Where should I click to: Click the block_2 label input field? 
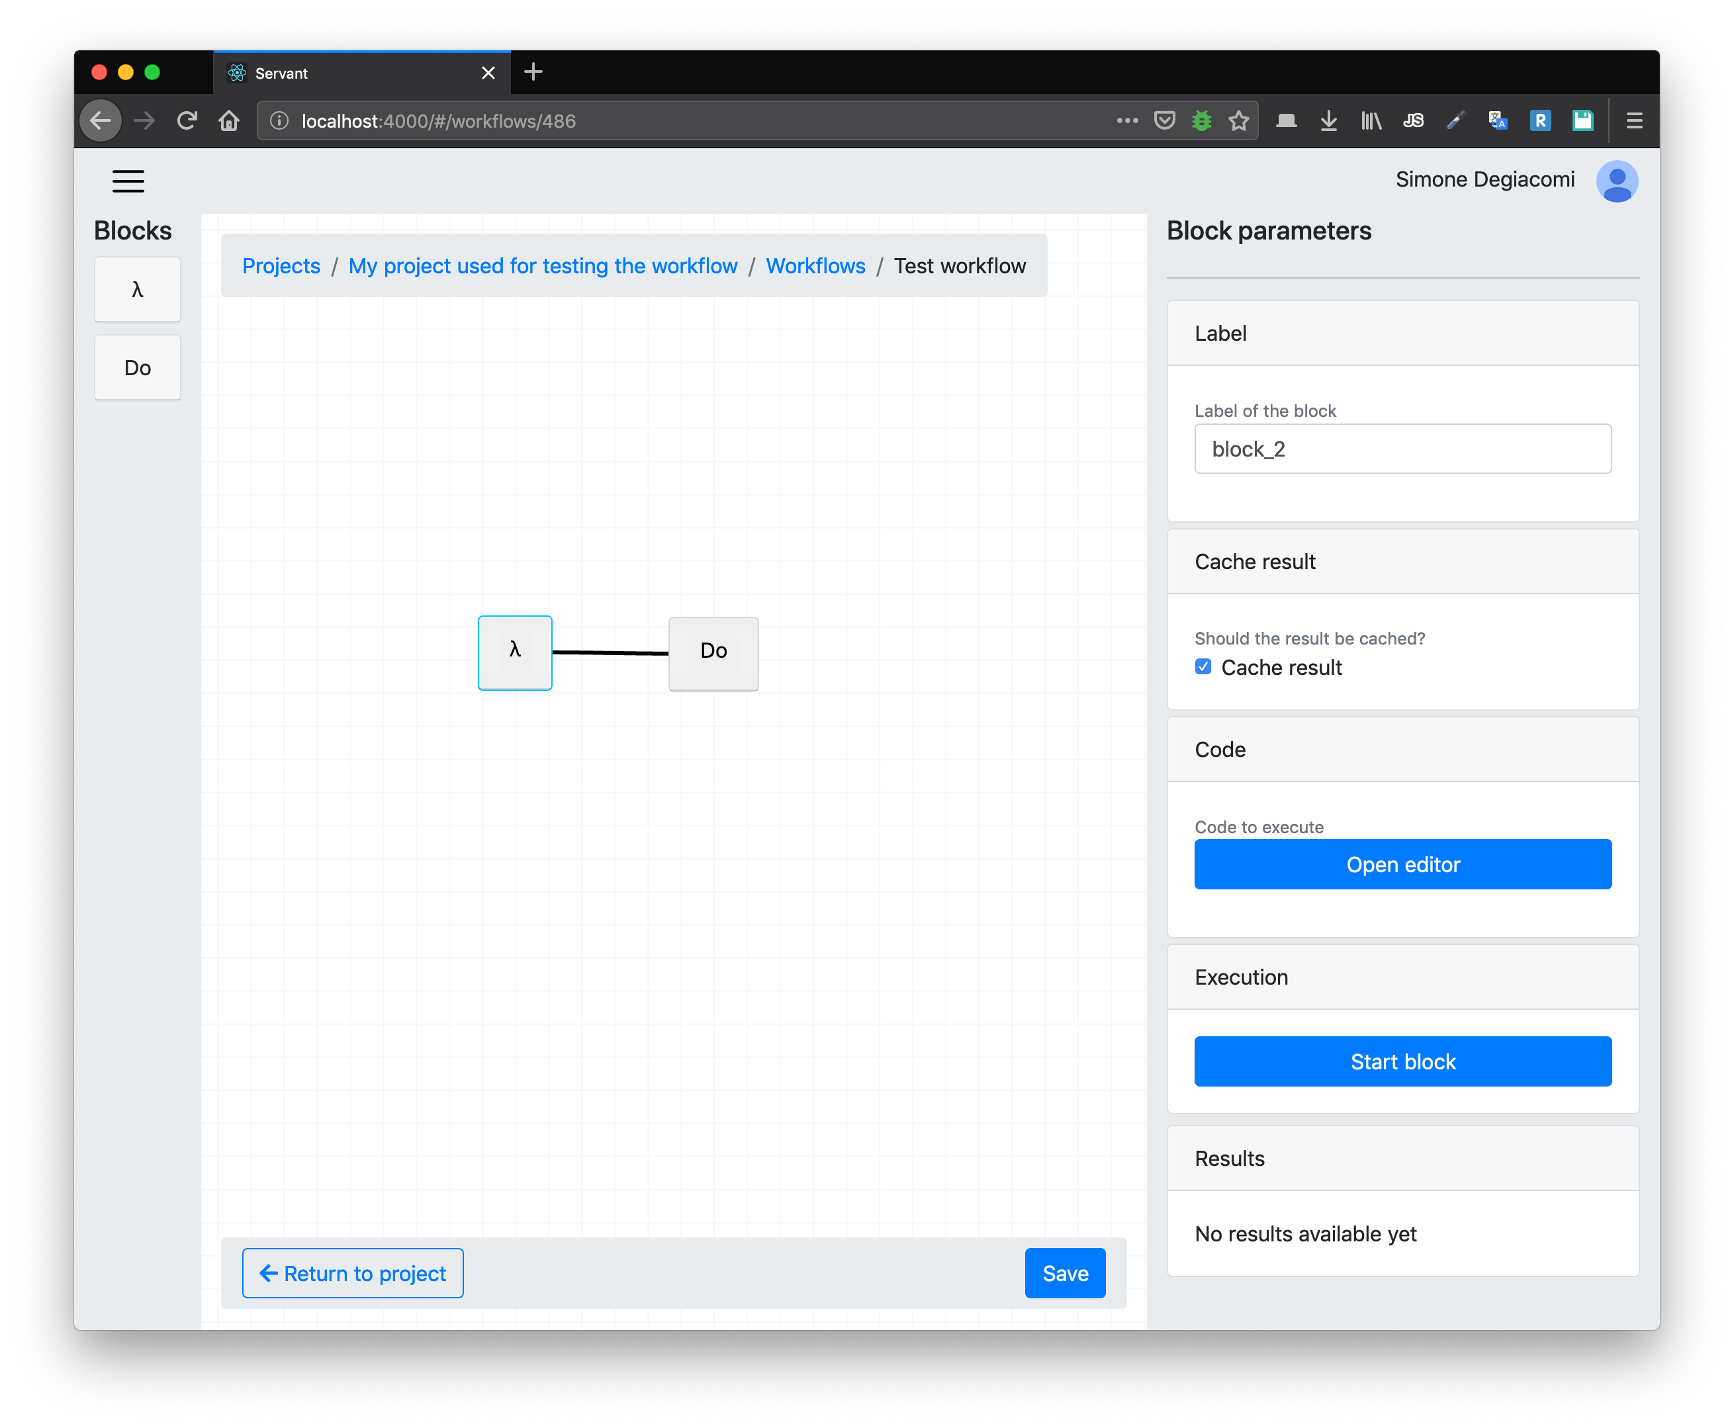[1403, 448]
